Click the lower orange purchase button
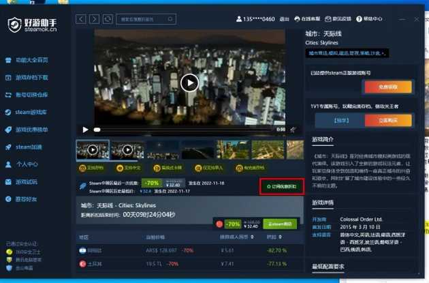429x283 pixels. pos(388,121)
